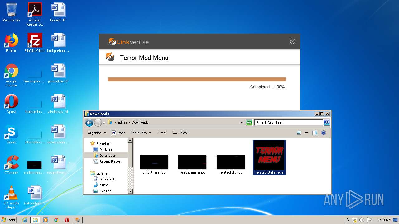This screenshot has width=399, height=224.
Task: Launch Firefox from the desktop
Action: tap(11, 43)
